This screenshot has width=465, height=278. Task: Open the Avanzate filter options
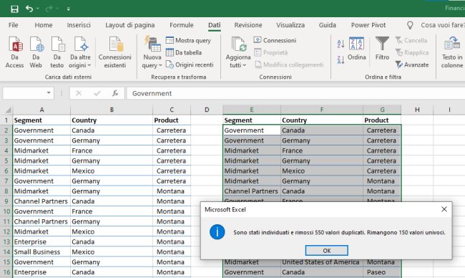coord(412,64)
